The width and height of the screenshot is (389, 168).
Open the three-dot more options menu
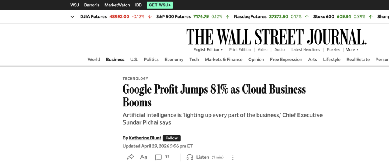click(233, 157)
